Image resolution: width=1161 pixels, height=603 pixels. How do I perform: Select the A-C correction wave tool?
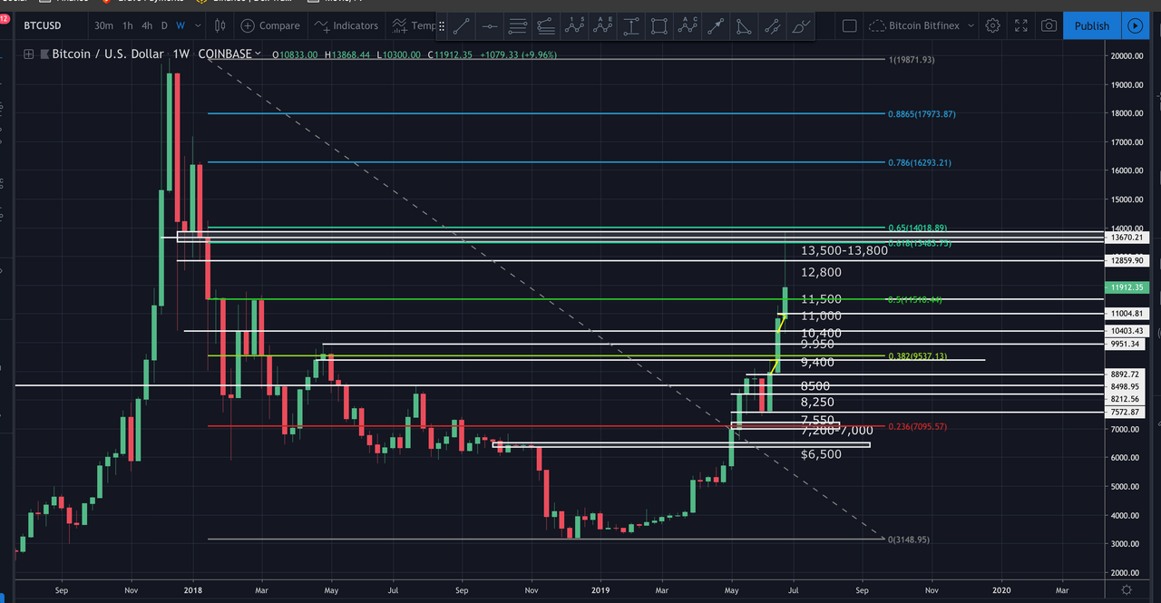coord(687,26)
